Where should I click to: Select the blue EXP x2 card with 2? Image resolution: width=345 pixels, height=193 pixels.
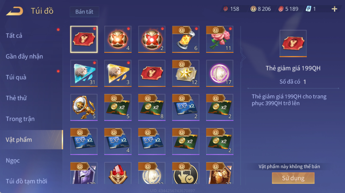pos(186,107)
